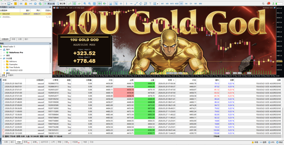Expand the Advisors folder
This screenshot has width=284, height=145.
(4, 62)
